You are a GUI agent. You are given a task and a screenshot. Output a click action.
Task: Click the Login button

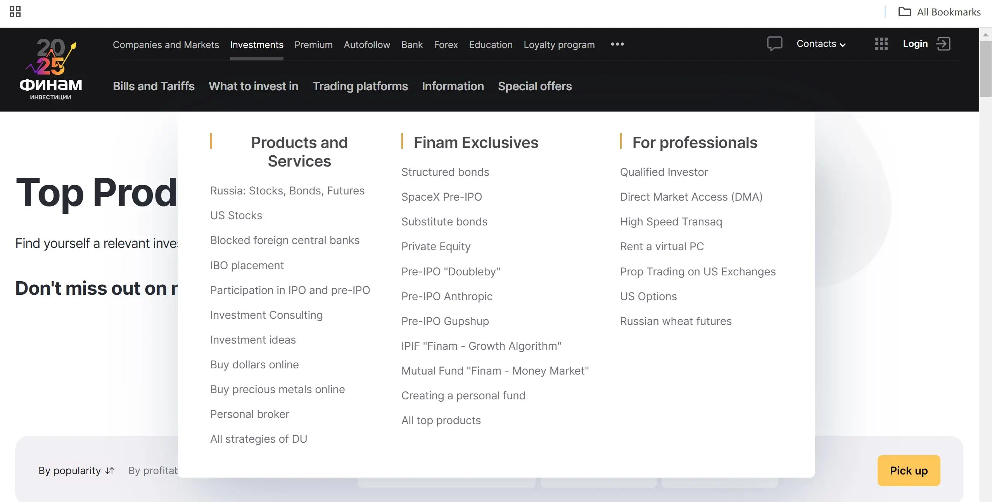point(915,44)
